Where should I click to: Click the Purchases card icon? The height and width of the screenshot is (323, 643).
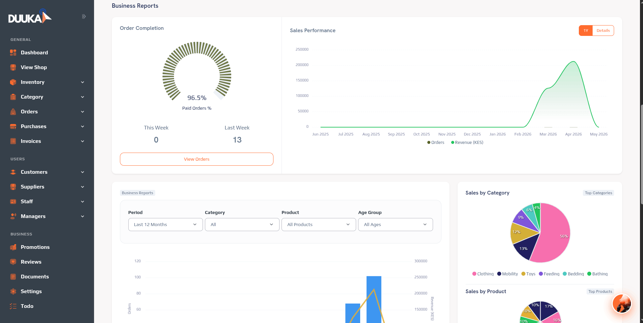13,126
